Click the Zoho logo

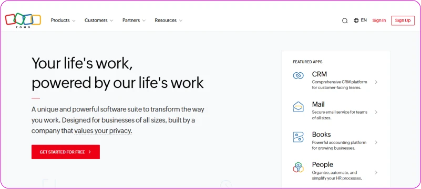click(x=23, y=20)
